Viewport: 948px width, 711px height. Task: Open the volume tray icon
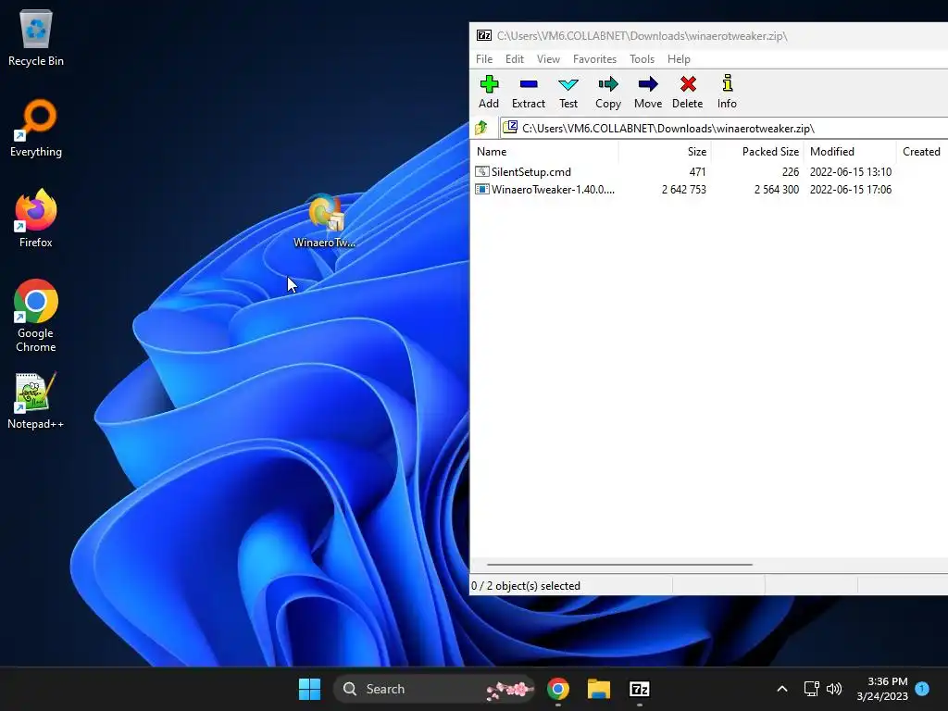click(834, 689)
